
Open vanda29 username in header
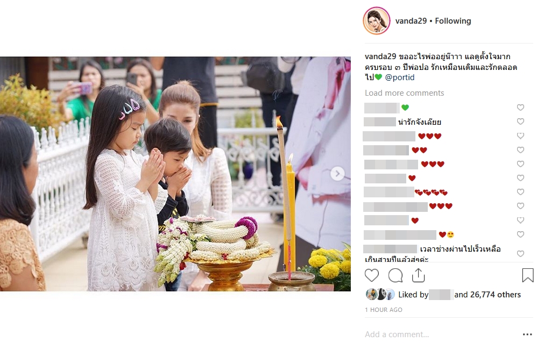(x=411, y=21)
